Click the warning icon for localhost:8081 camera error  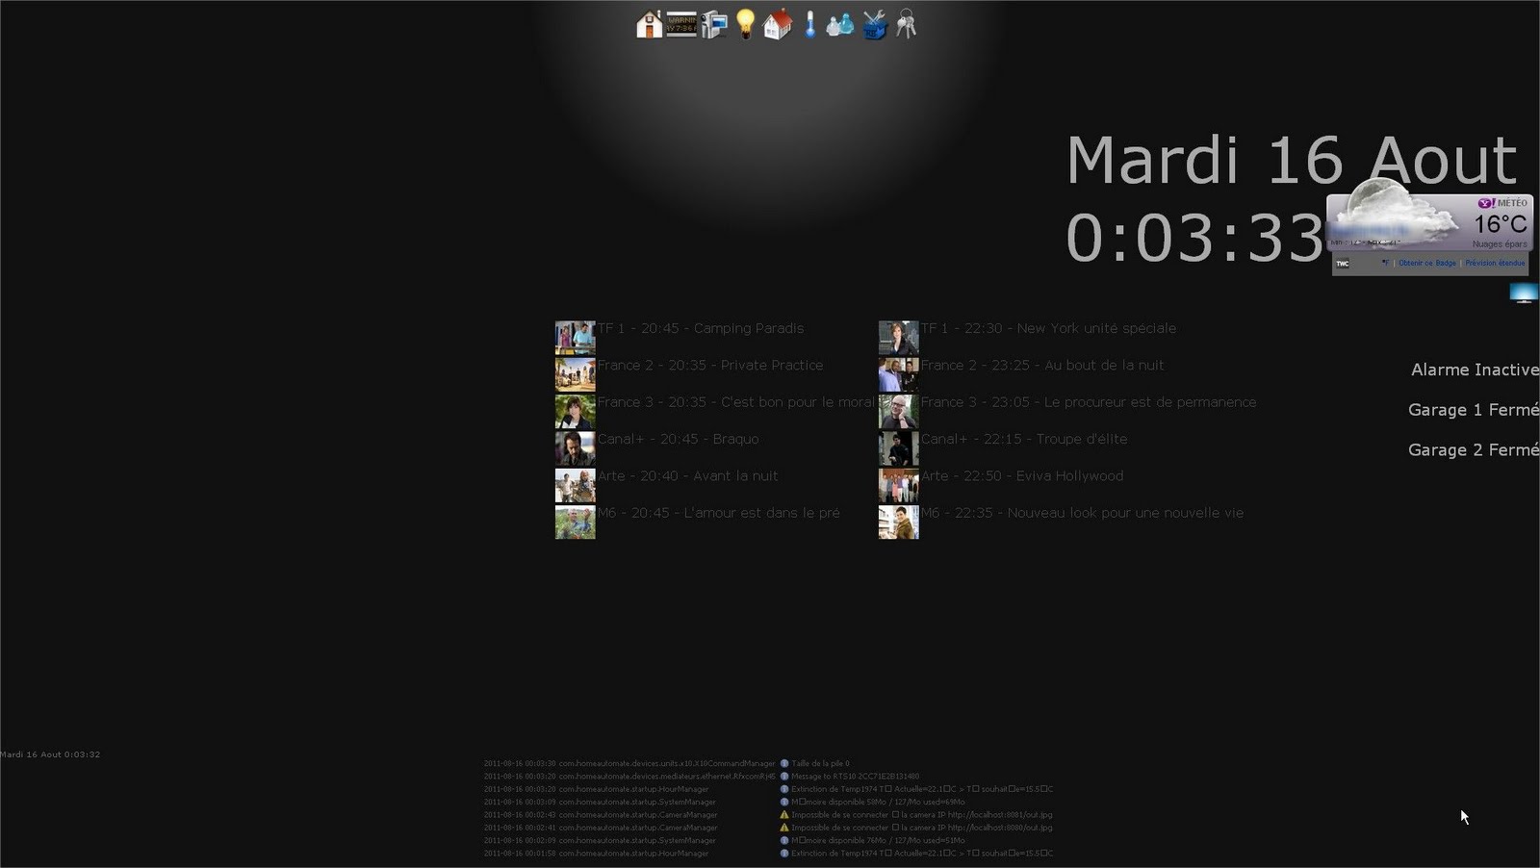784,814
